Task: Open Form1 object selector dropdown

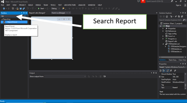Action: coord(186,67)
